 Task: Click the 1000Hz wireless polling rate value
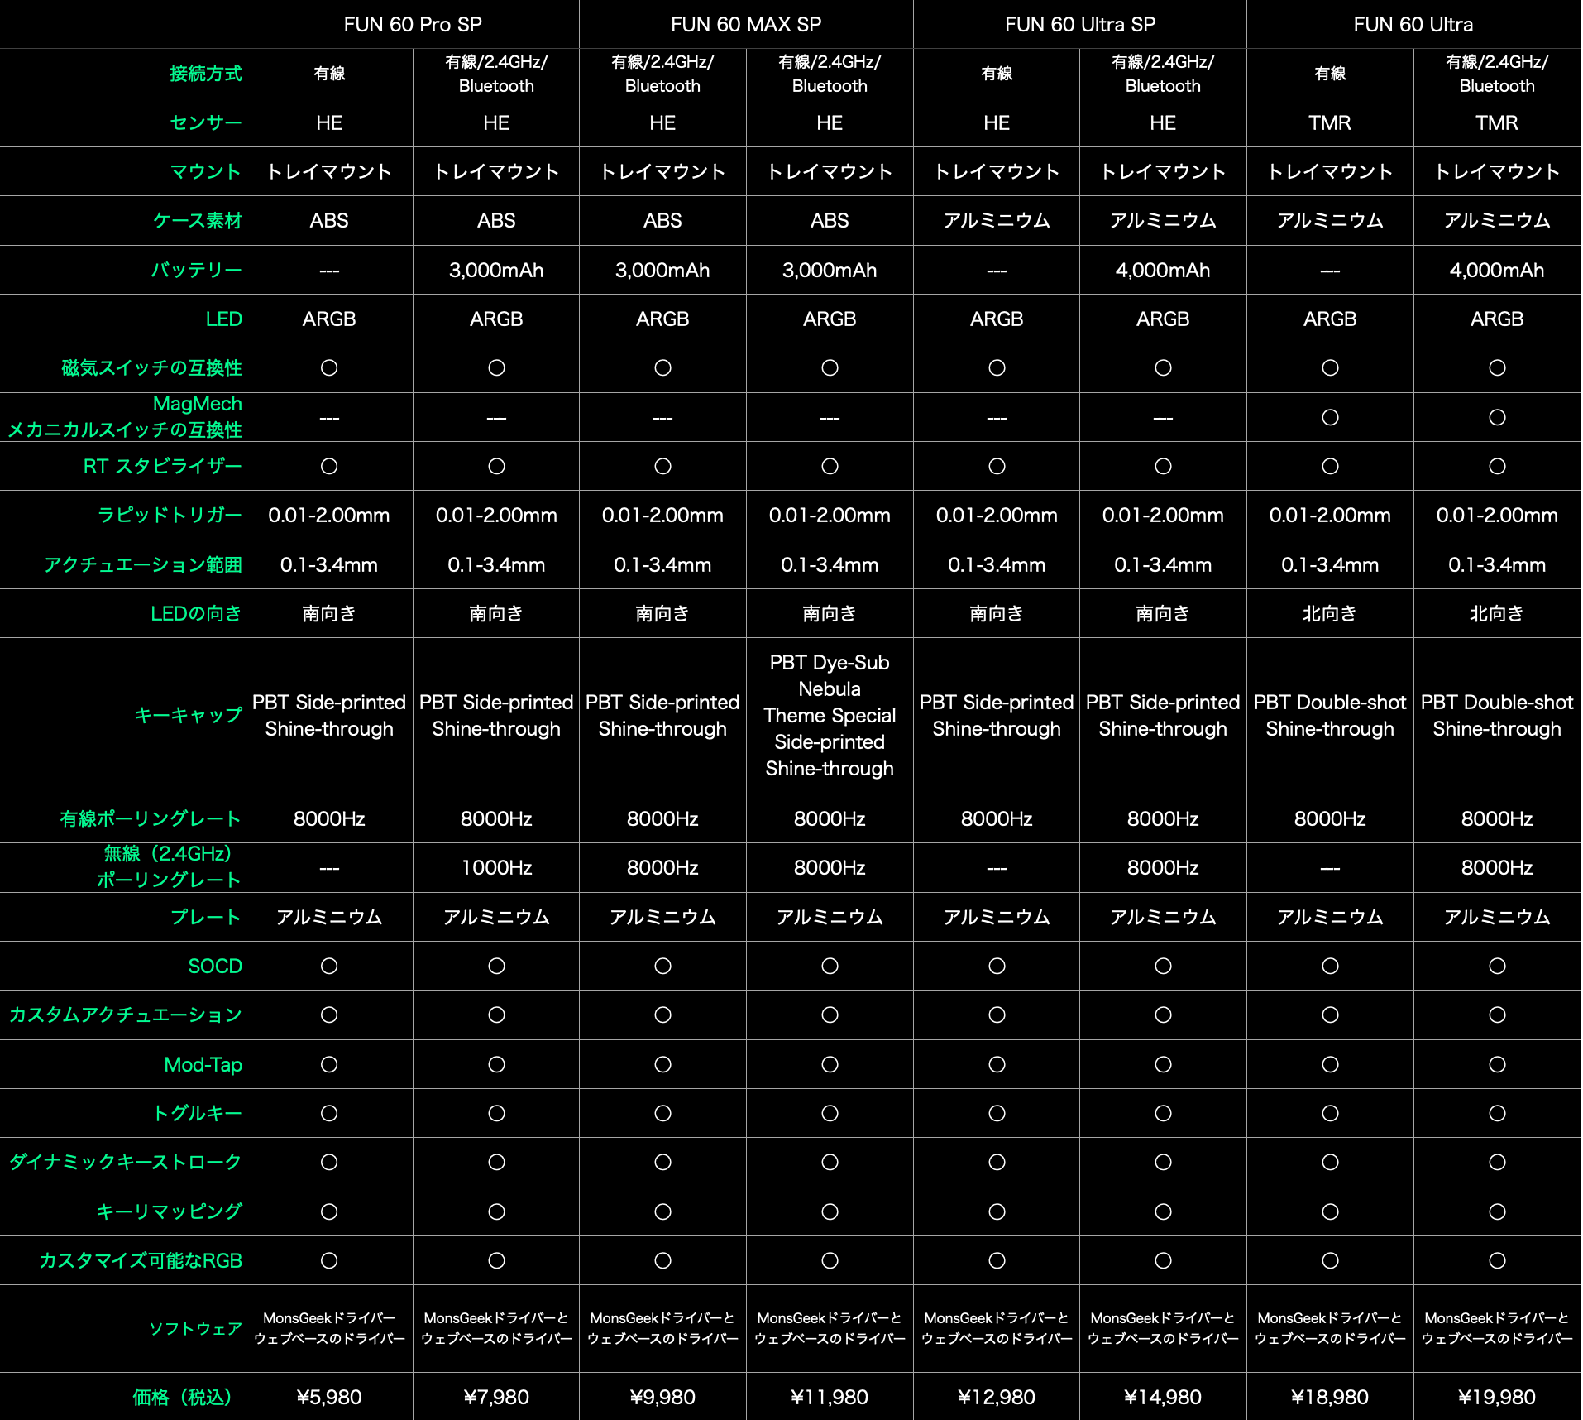pos(496,867)
